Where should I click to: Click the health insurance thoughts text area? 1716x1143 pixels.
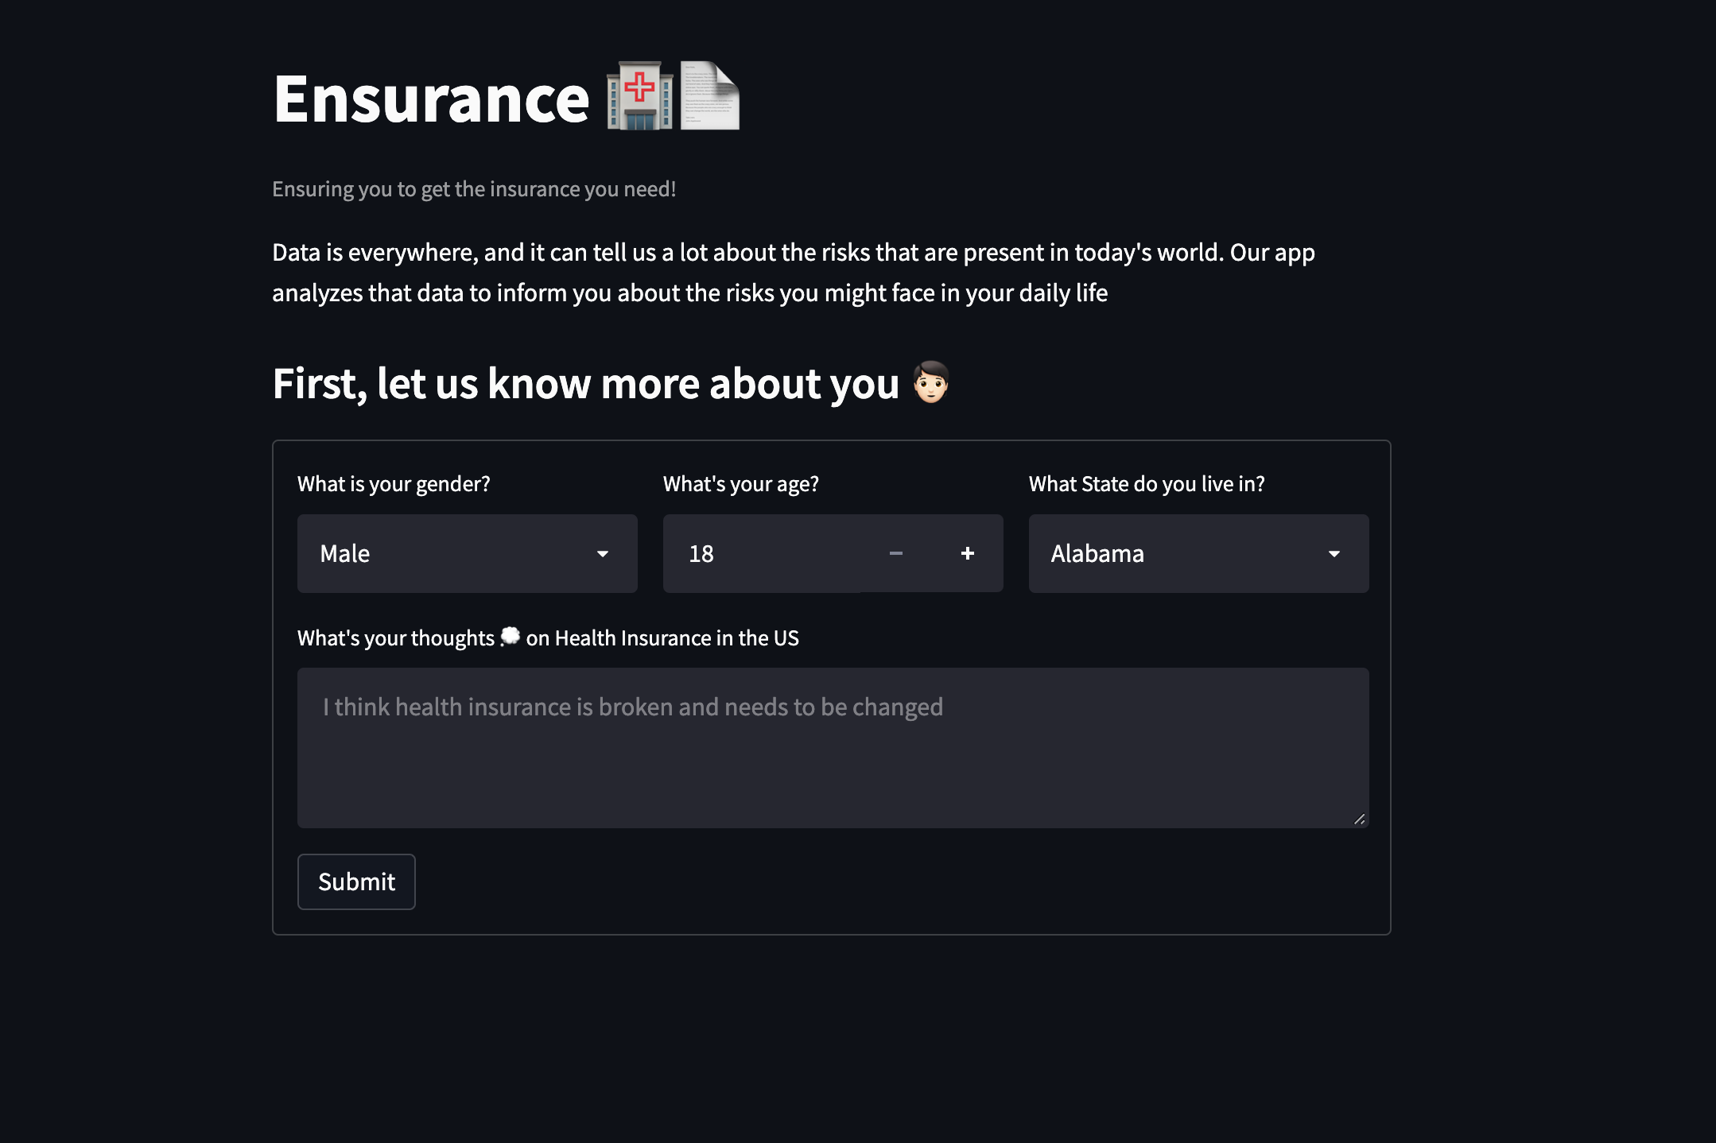click(x=833, y=748)
